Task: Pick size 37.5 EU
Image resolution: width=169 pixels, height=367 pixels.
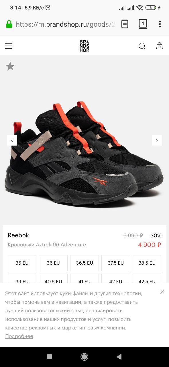Action: click(116, 263)
